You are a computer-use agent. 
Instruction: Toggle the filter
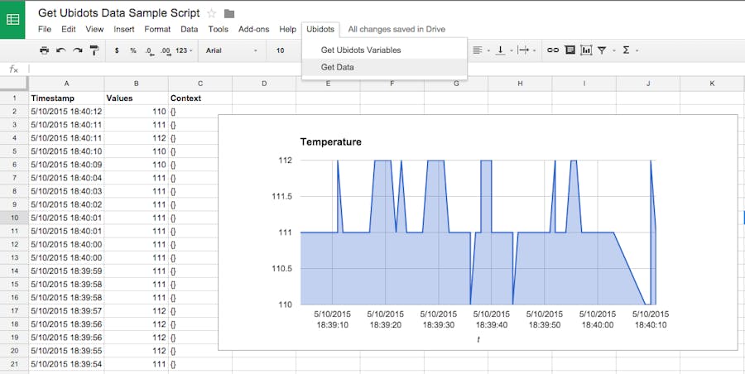602,50
